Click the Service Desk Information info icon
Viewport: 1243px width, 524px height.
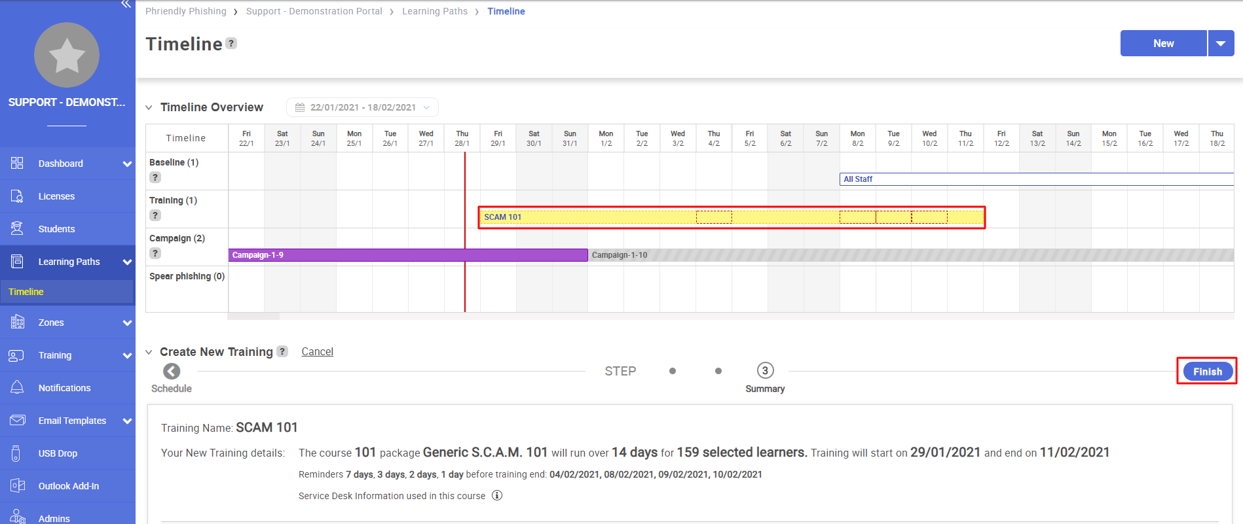[497, 495]
